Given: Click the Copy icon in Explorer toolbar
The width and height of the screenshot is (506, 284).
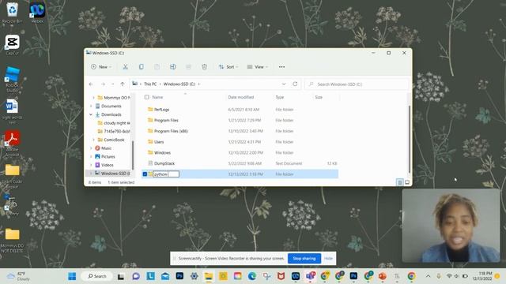Looking at the screenshot, I should [141, 66].
